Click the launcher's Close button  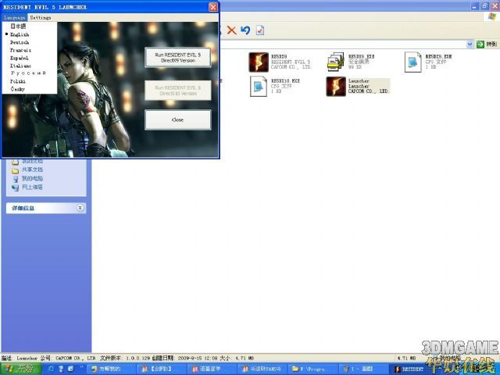tap(177, 120)
